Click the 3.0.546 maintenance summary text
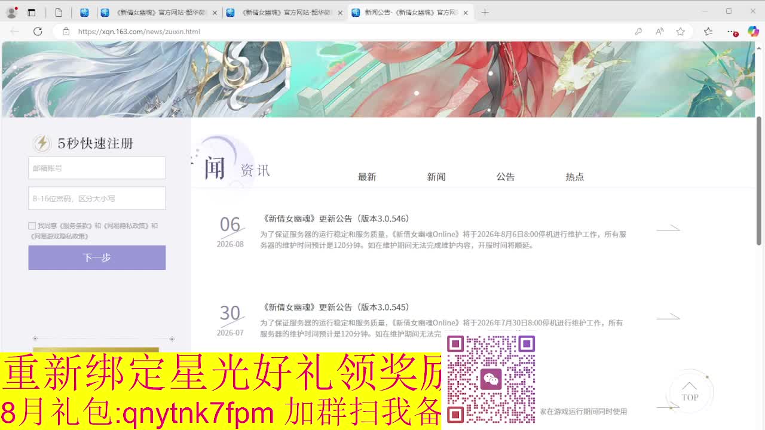This screenshot has height=430, width=765. [x=443, y=239]
